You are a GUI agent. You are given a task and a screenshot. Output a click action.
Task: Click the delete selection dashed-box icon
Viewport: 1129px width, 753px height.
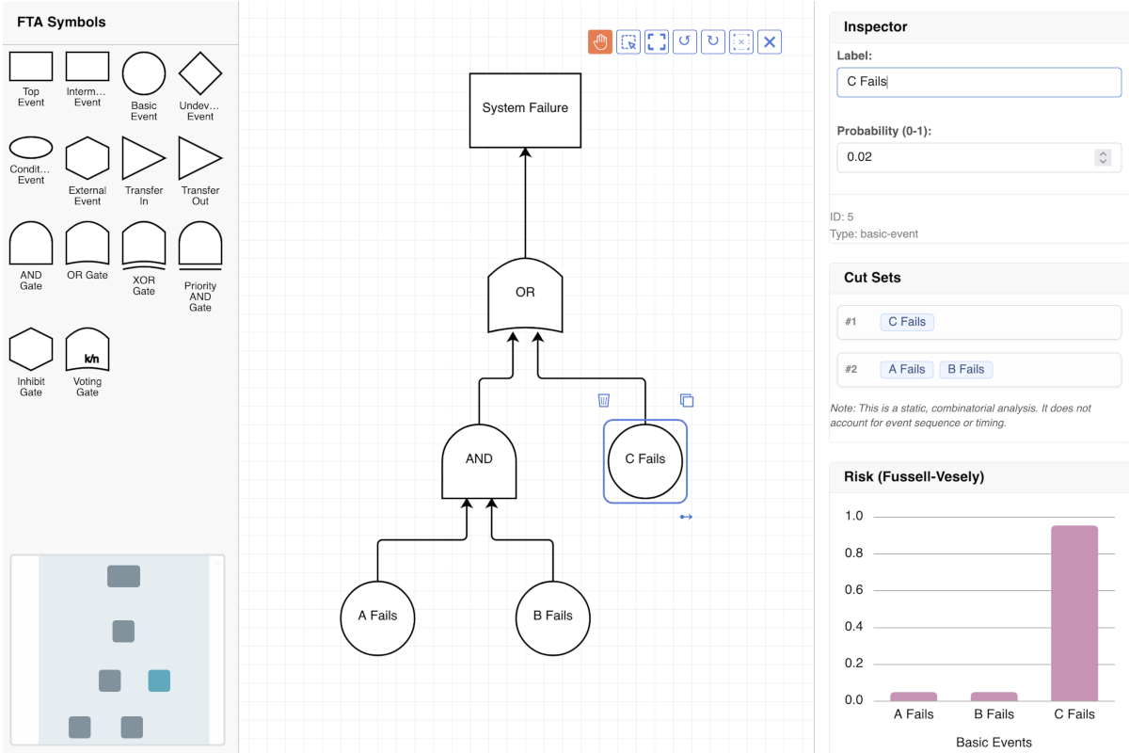pos(741,41)
